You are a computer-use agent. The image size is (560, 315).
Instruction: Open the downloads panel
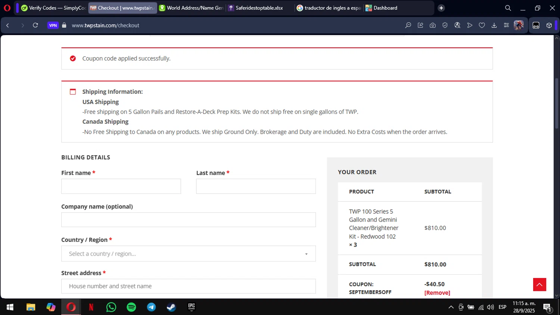click(494, 25)
